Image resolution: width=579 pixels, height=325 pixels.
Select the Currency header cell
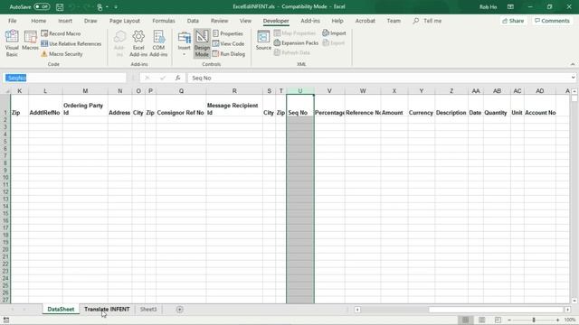(421, 106)
